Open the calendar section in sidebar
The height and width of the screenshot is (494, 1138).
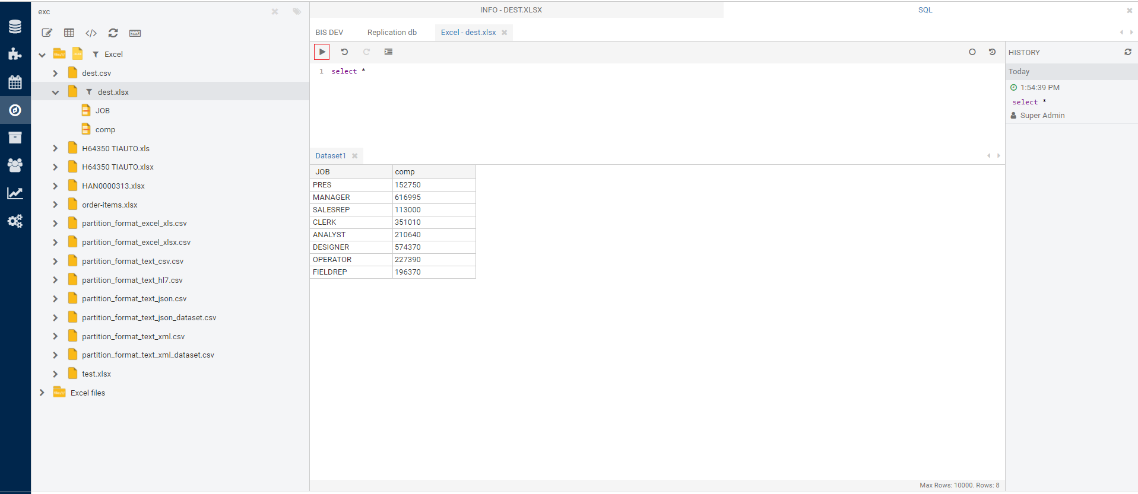[15, 82]
